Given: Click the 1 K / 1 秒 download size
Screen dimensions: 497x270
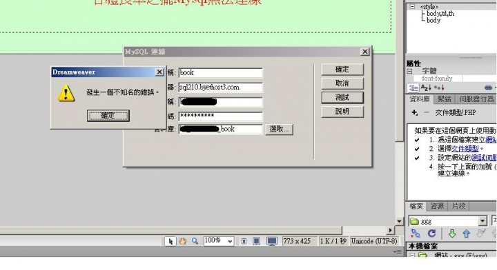Looking at the screenshot, I should click(x=333, y=241).
